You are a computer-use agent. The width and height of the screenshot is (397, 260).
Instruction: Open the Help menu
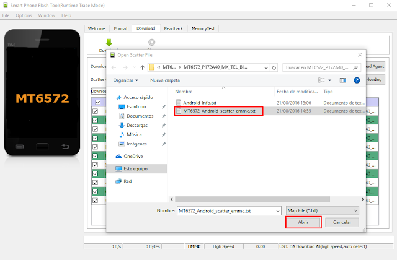66,15
